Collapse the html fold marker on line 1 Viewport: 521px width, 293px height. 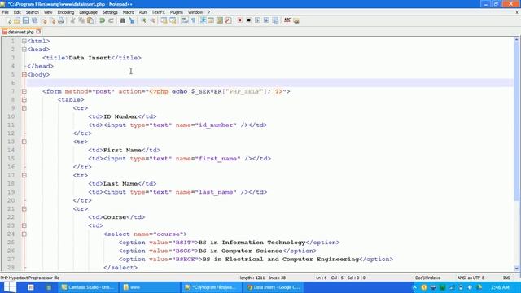(x=24, y=42)
